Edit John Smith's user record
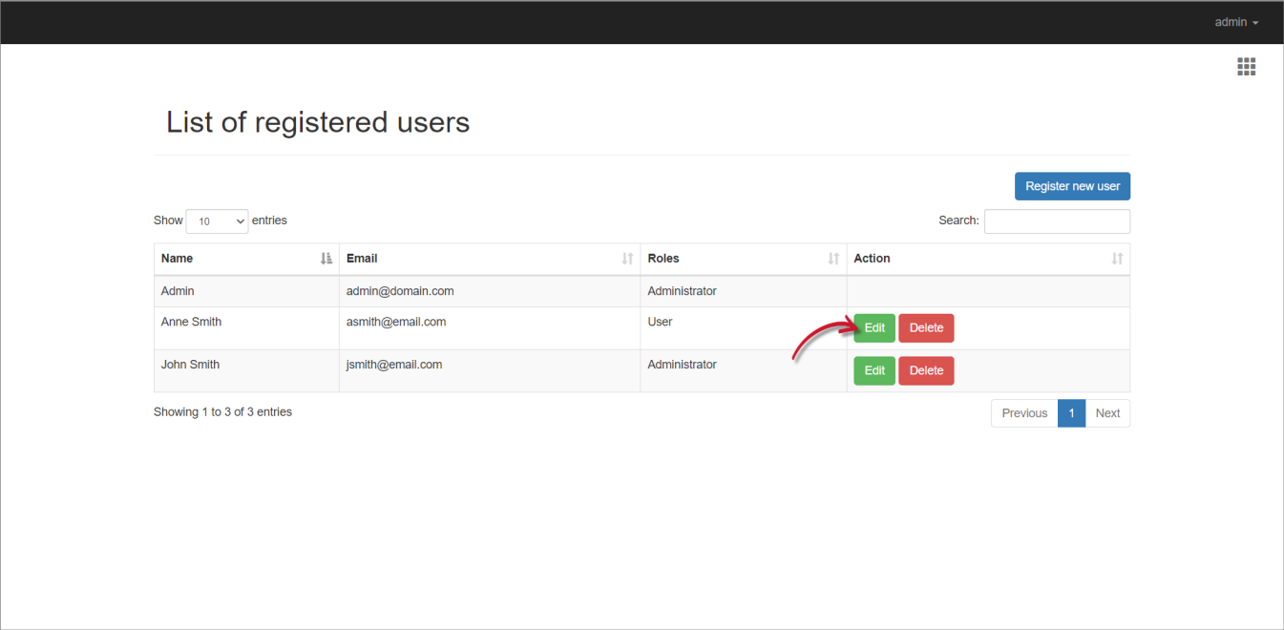This screenshot has height=630, width=1284. point(874,370)
